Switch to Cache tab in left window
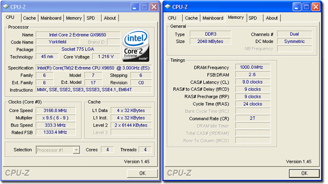The height and width of the screenshot is (184, 328). [x=29, y=18]
